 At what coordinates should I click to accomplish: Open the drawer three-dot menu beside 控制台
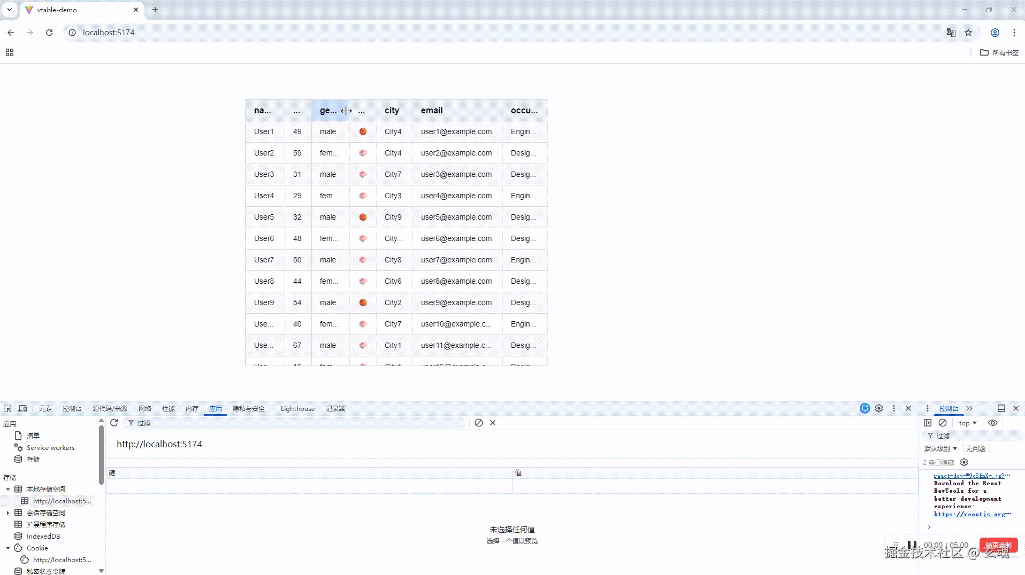[928, 408]
